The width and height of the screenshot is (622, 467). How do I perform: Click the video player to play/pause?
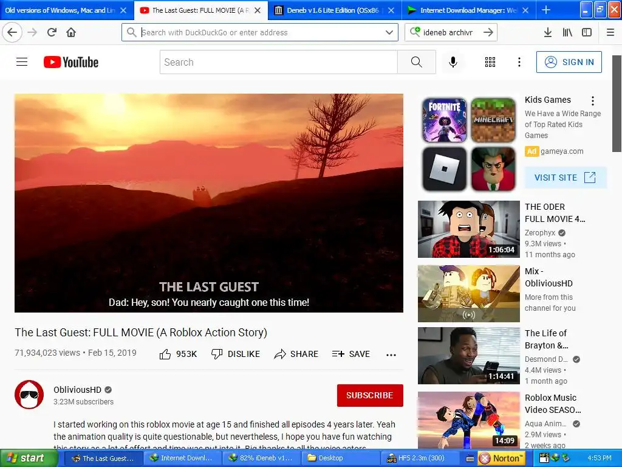coord(209,203)
